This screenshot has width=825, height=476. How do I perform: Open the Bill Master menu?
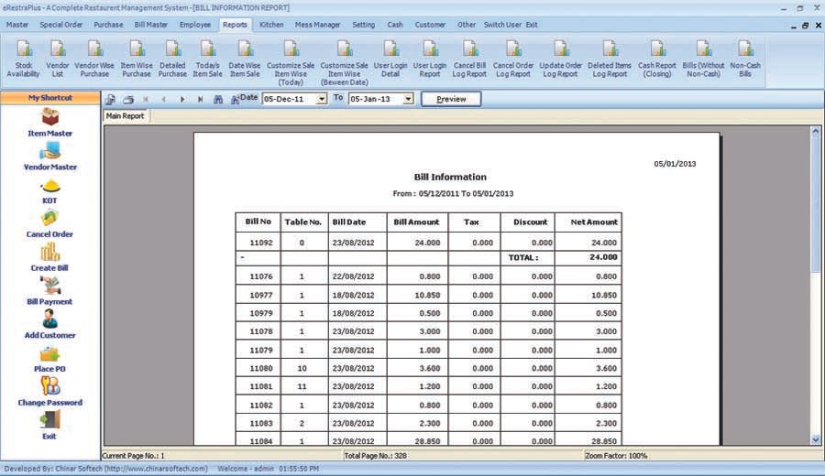(x=151, y=25)
